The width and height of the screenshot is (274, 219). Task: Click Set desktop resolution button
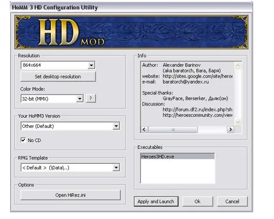[58, 77]
